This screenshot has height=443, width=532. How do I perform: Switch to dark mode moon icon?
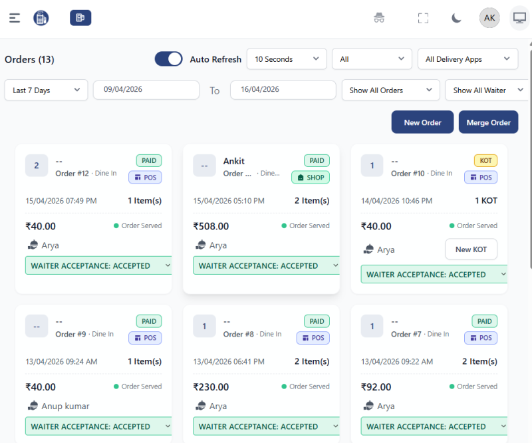point(456,18)
